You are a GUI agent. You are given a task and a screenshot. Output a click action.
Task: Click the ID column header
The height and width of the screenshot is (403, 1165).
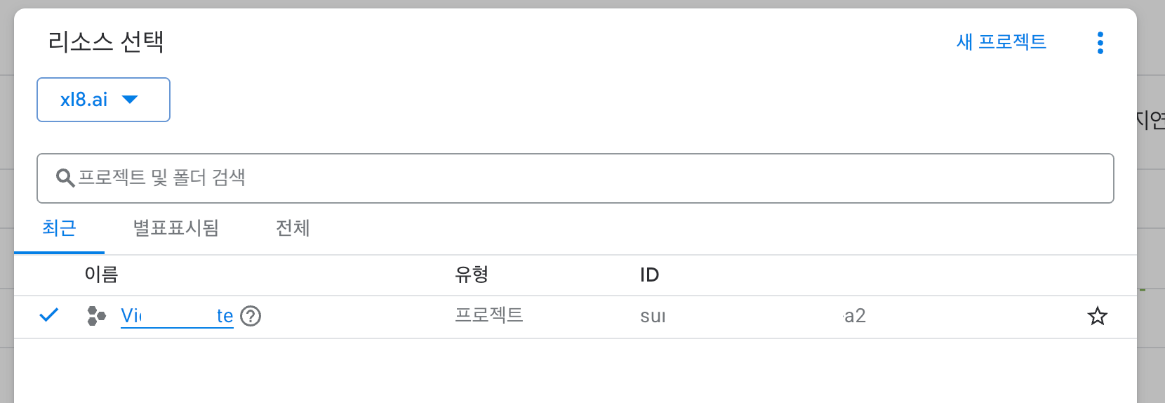(649, 275)
